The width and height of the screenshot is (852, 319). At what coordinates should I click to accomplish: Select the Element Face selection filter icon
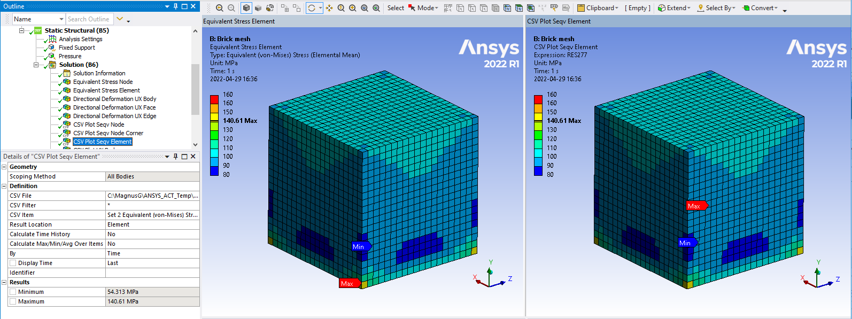tap(518, 8)
